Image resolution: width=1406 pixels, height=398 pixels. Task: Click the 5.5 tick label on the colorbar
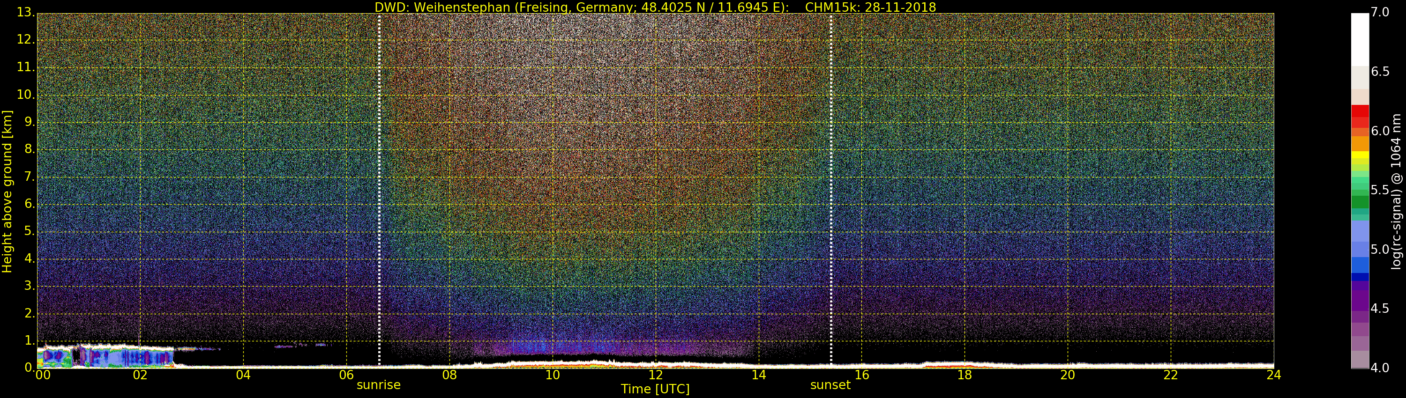click(1380, 190)
